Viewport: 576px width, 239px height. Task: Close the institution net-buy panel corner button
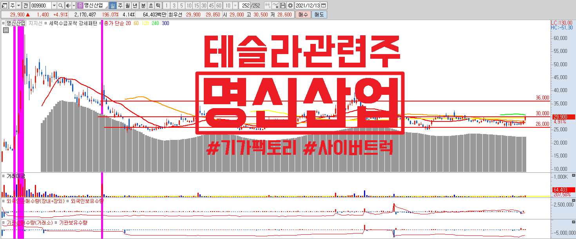(x=574, y=222)
